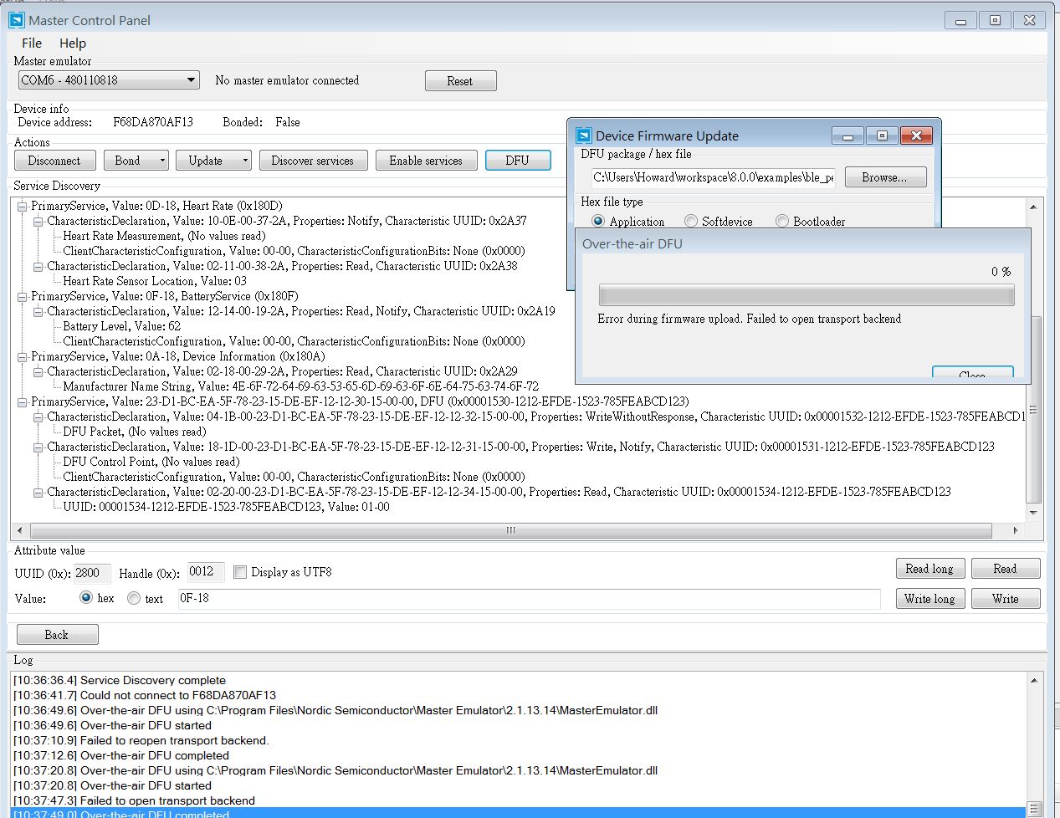This screenshot has width=1060, height=818.
Task: Collapse the DFU primary service node
Action: [23, 401]
